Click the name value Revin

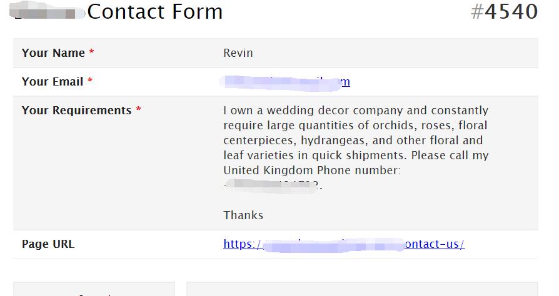(x=238, y=53)
